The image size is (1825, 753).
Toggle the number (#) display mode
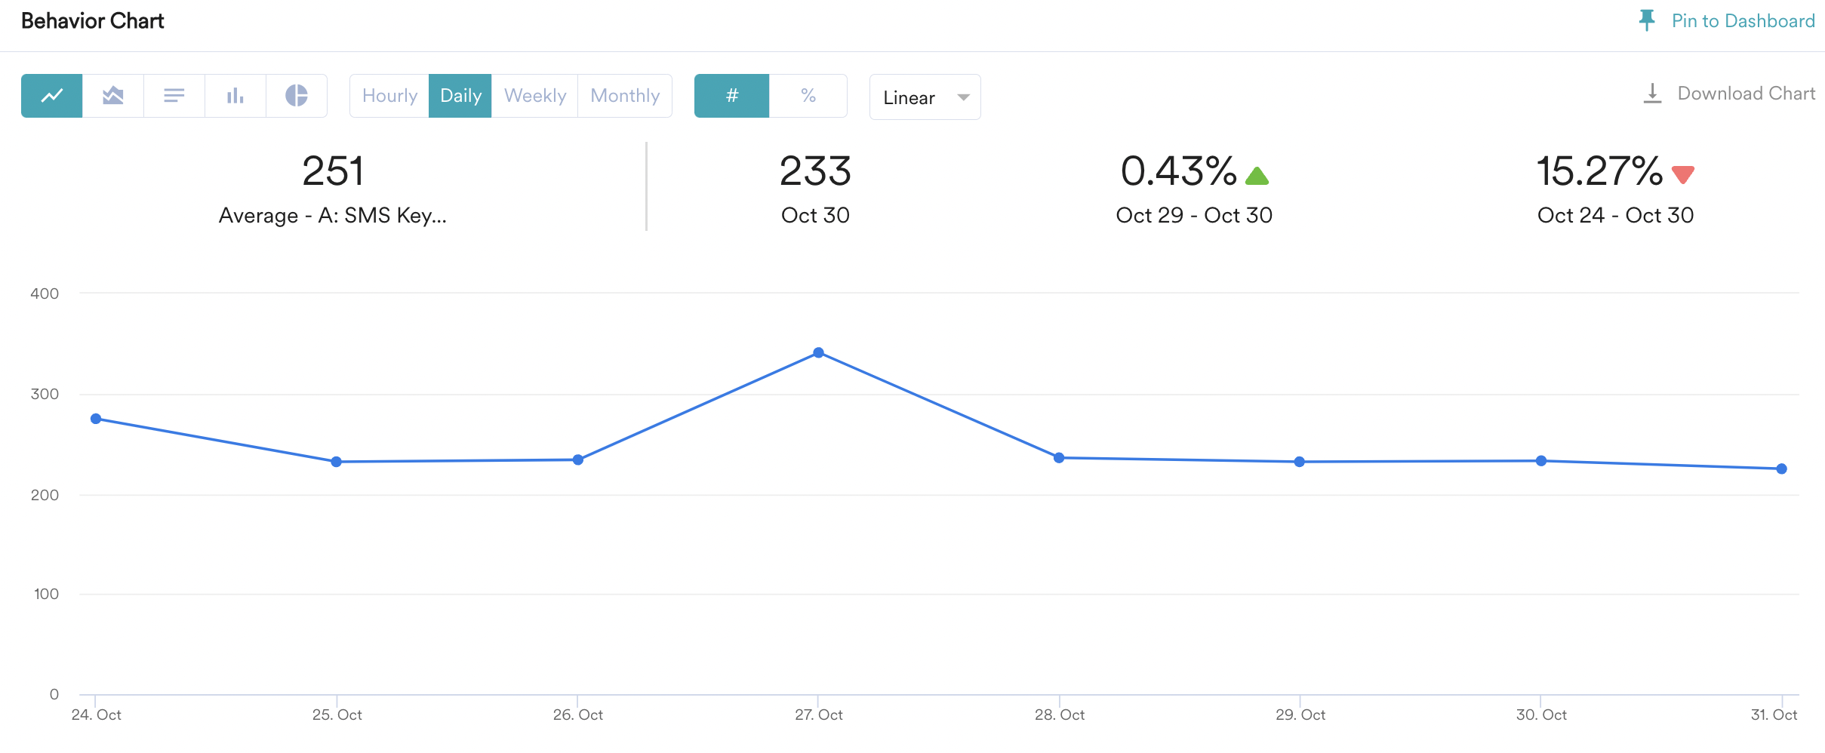pos(731,96)
